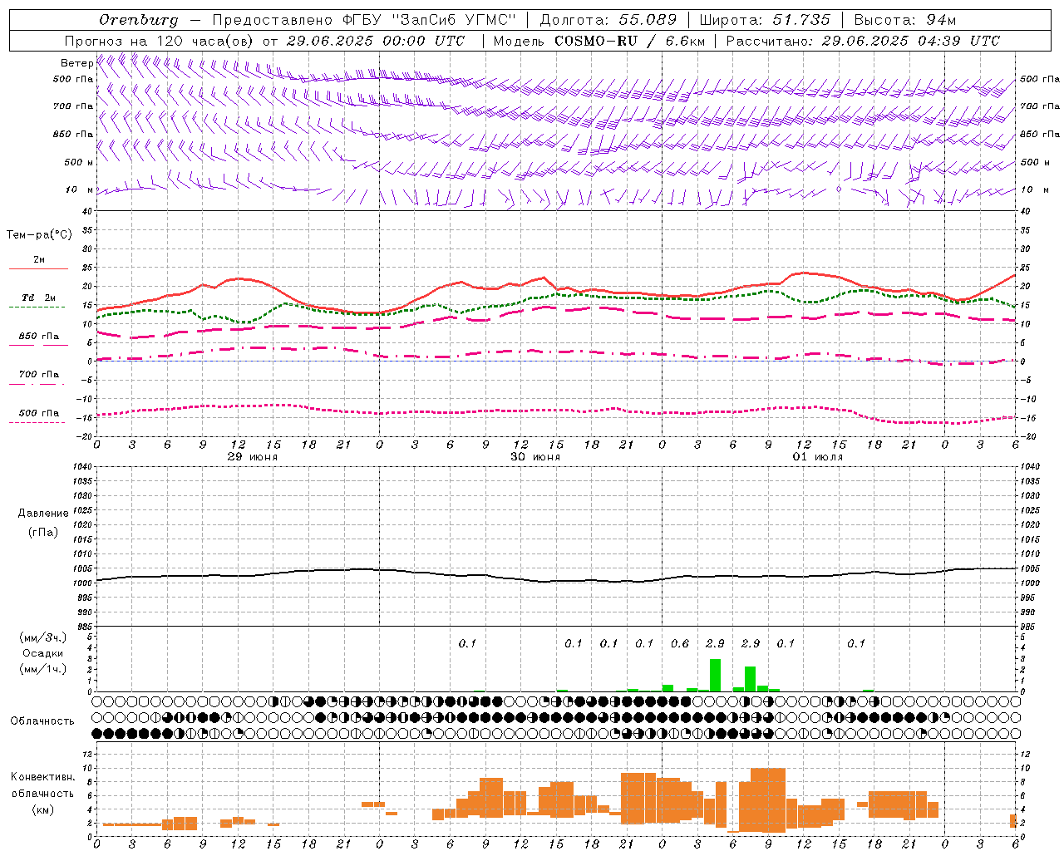Click the Td 2м legend entry

[39, 298]
